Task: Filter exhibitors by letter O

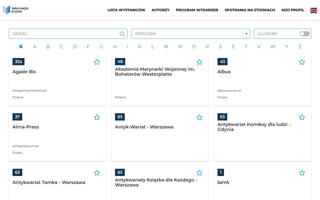Action: coord(194,46)
